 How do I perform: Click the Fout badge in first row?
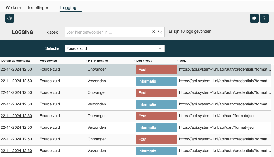[156, 70]
